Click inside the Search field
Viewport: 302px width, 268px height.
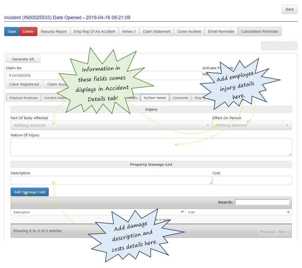pos(263,202)
